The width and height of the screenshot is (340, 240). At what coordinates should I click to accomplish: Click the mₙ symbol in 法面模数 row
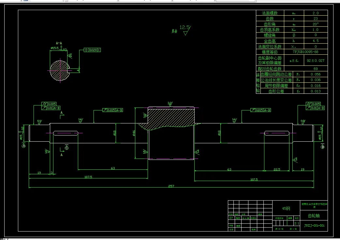[294, 13]
